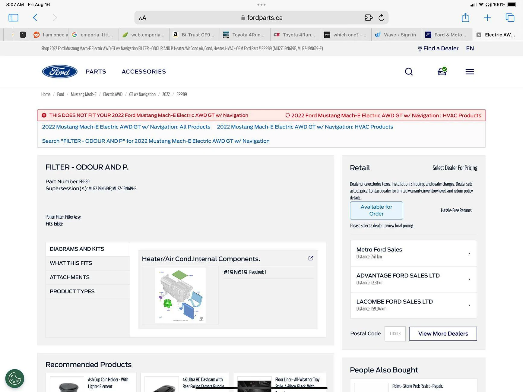523x392 pixels.
Task: Open the three-dot multitasking menu
Action: coord(261,5)
